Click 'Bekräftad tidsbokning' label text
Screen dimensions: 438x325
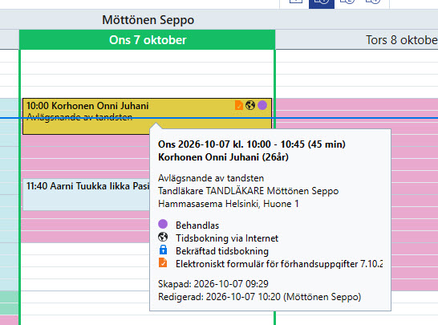[x=222, y=251]
